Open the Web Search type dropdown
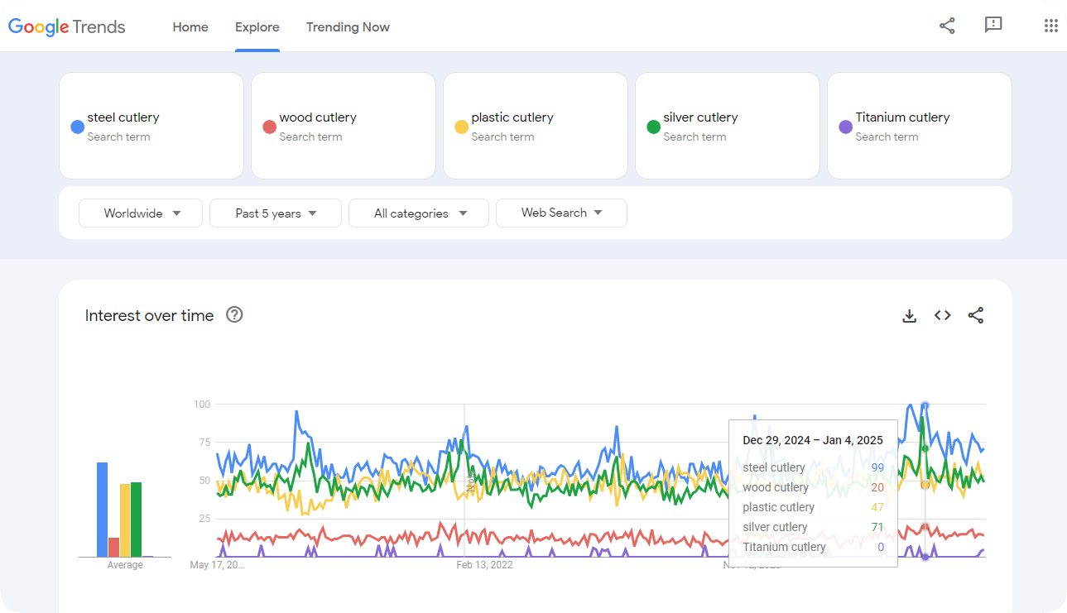 561,213
